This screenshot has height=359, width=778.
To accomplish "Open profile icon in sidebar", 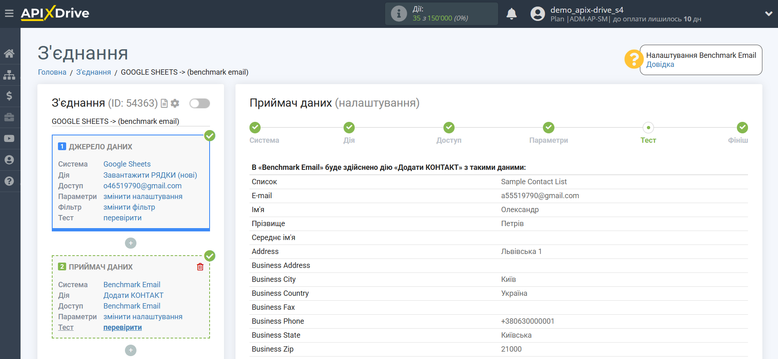I will [x=9, y=160].
